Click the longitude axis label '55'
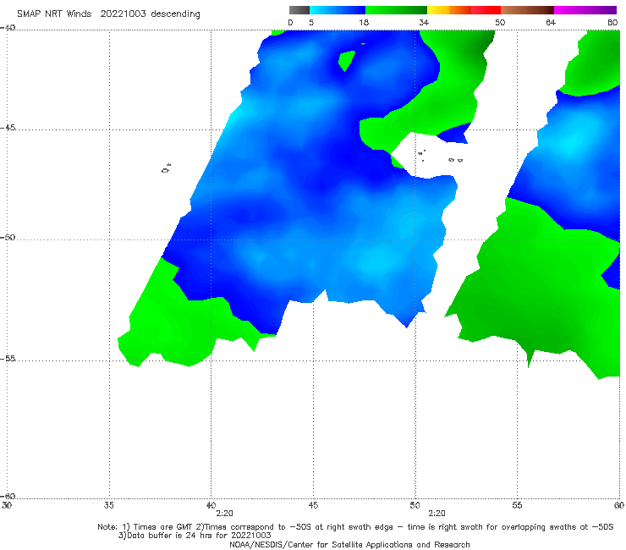The height and width of the screenshot is (550, 626). pyautogui.click(x=517, y=505)
